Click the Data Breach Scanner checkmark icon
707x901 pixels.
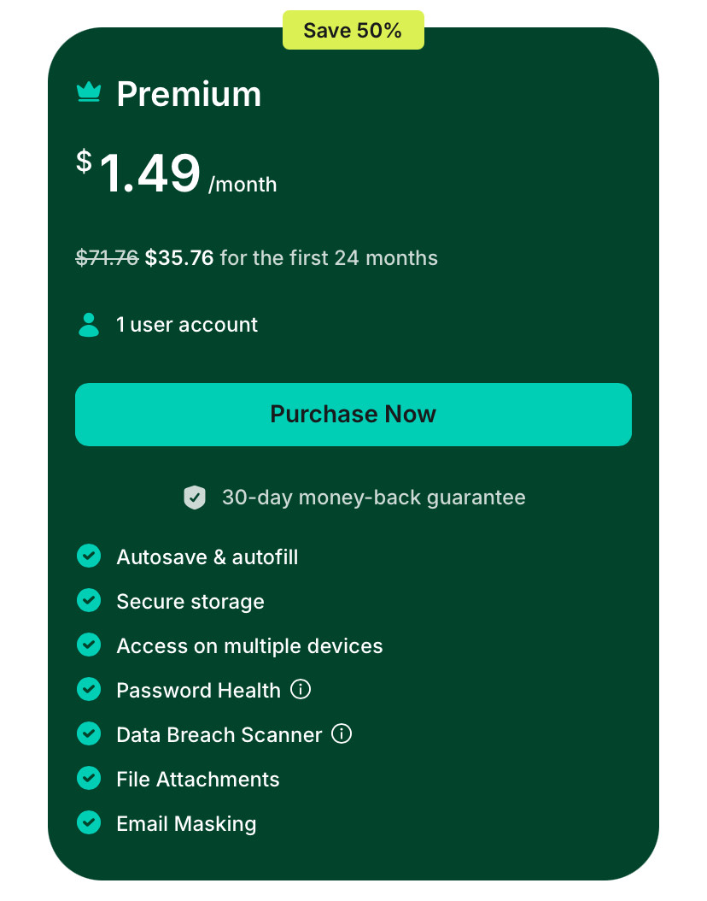coord(89,733)
